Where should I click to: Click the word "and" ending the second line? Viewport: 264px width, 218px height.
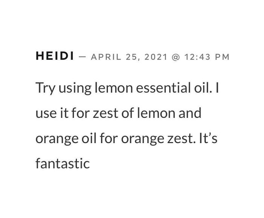pos(189,113)
